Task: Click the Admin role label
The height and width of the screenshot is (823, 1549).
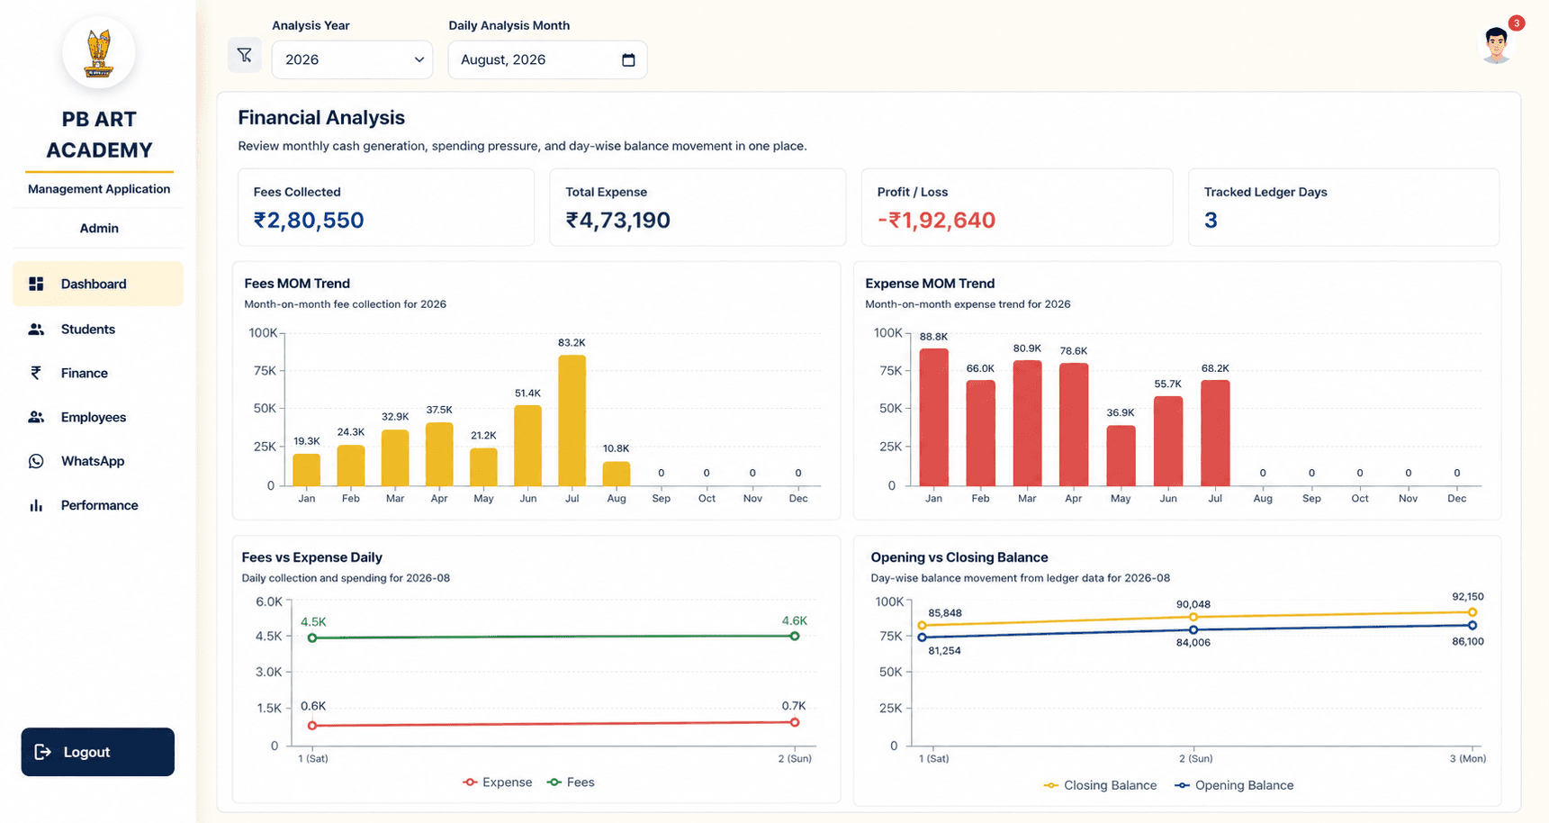Action: (x=99, y=229)
